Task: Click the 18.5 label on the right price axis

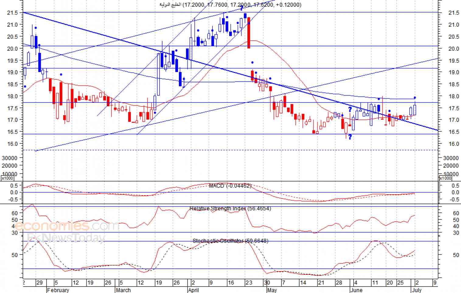Action: click(x=454, y=84)
